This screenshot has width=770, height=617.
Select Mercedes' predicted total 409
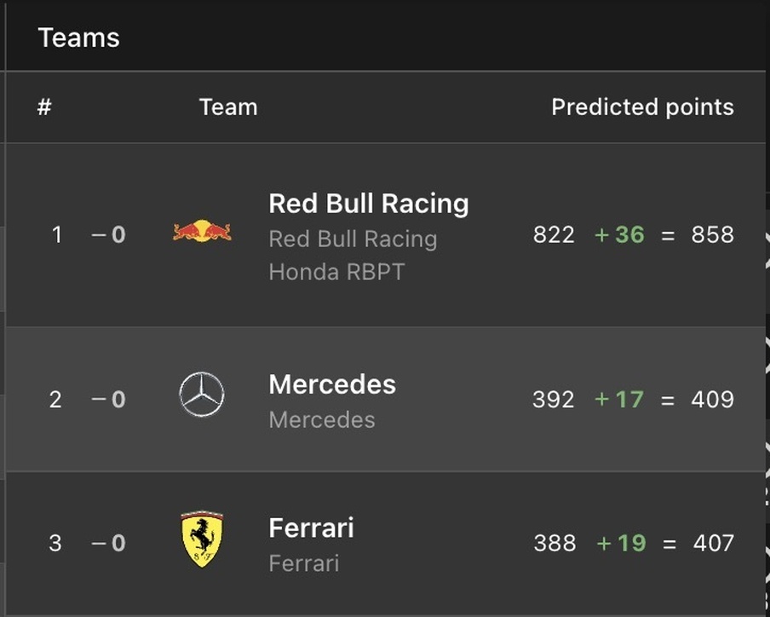tap(713, 400)
